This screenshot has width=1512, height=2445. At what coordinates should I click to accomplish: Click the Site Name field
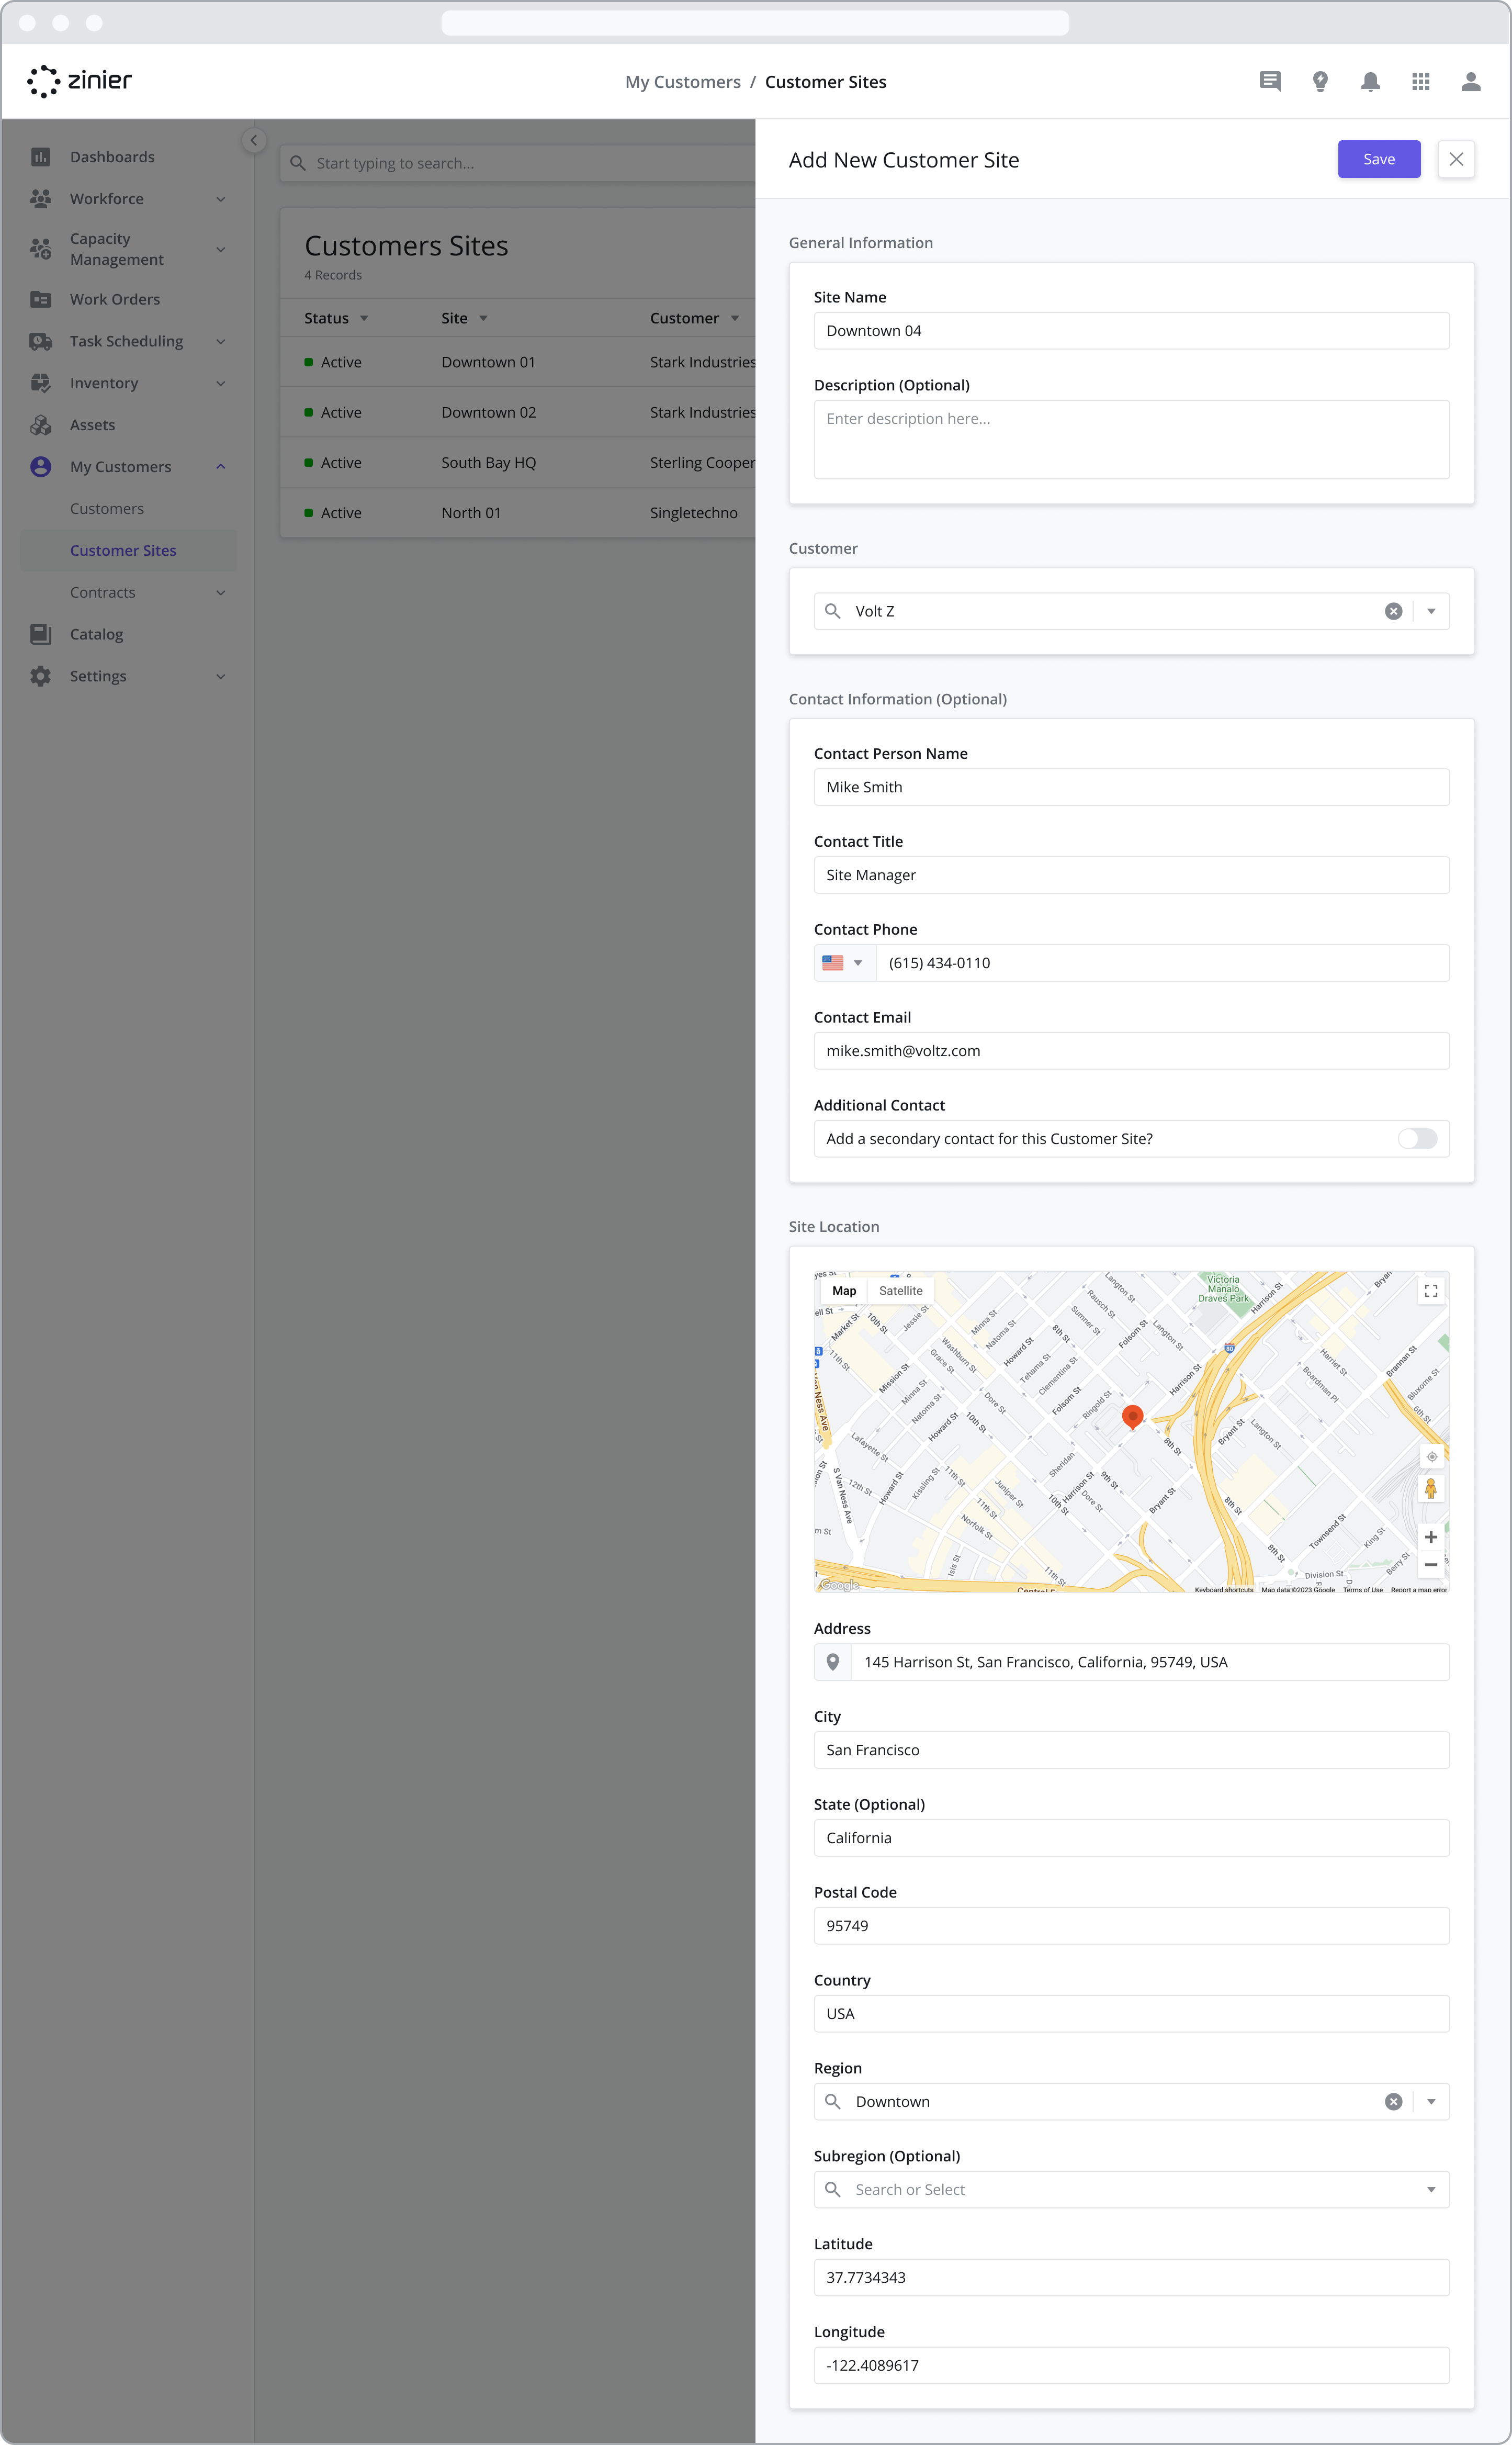pyautogui.click(x=1131, y=331)
